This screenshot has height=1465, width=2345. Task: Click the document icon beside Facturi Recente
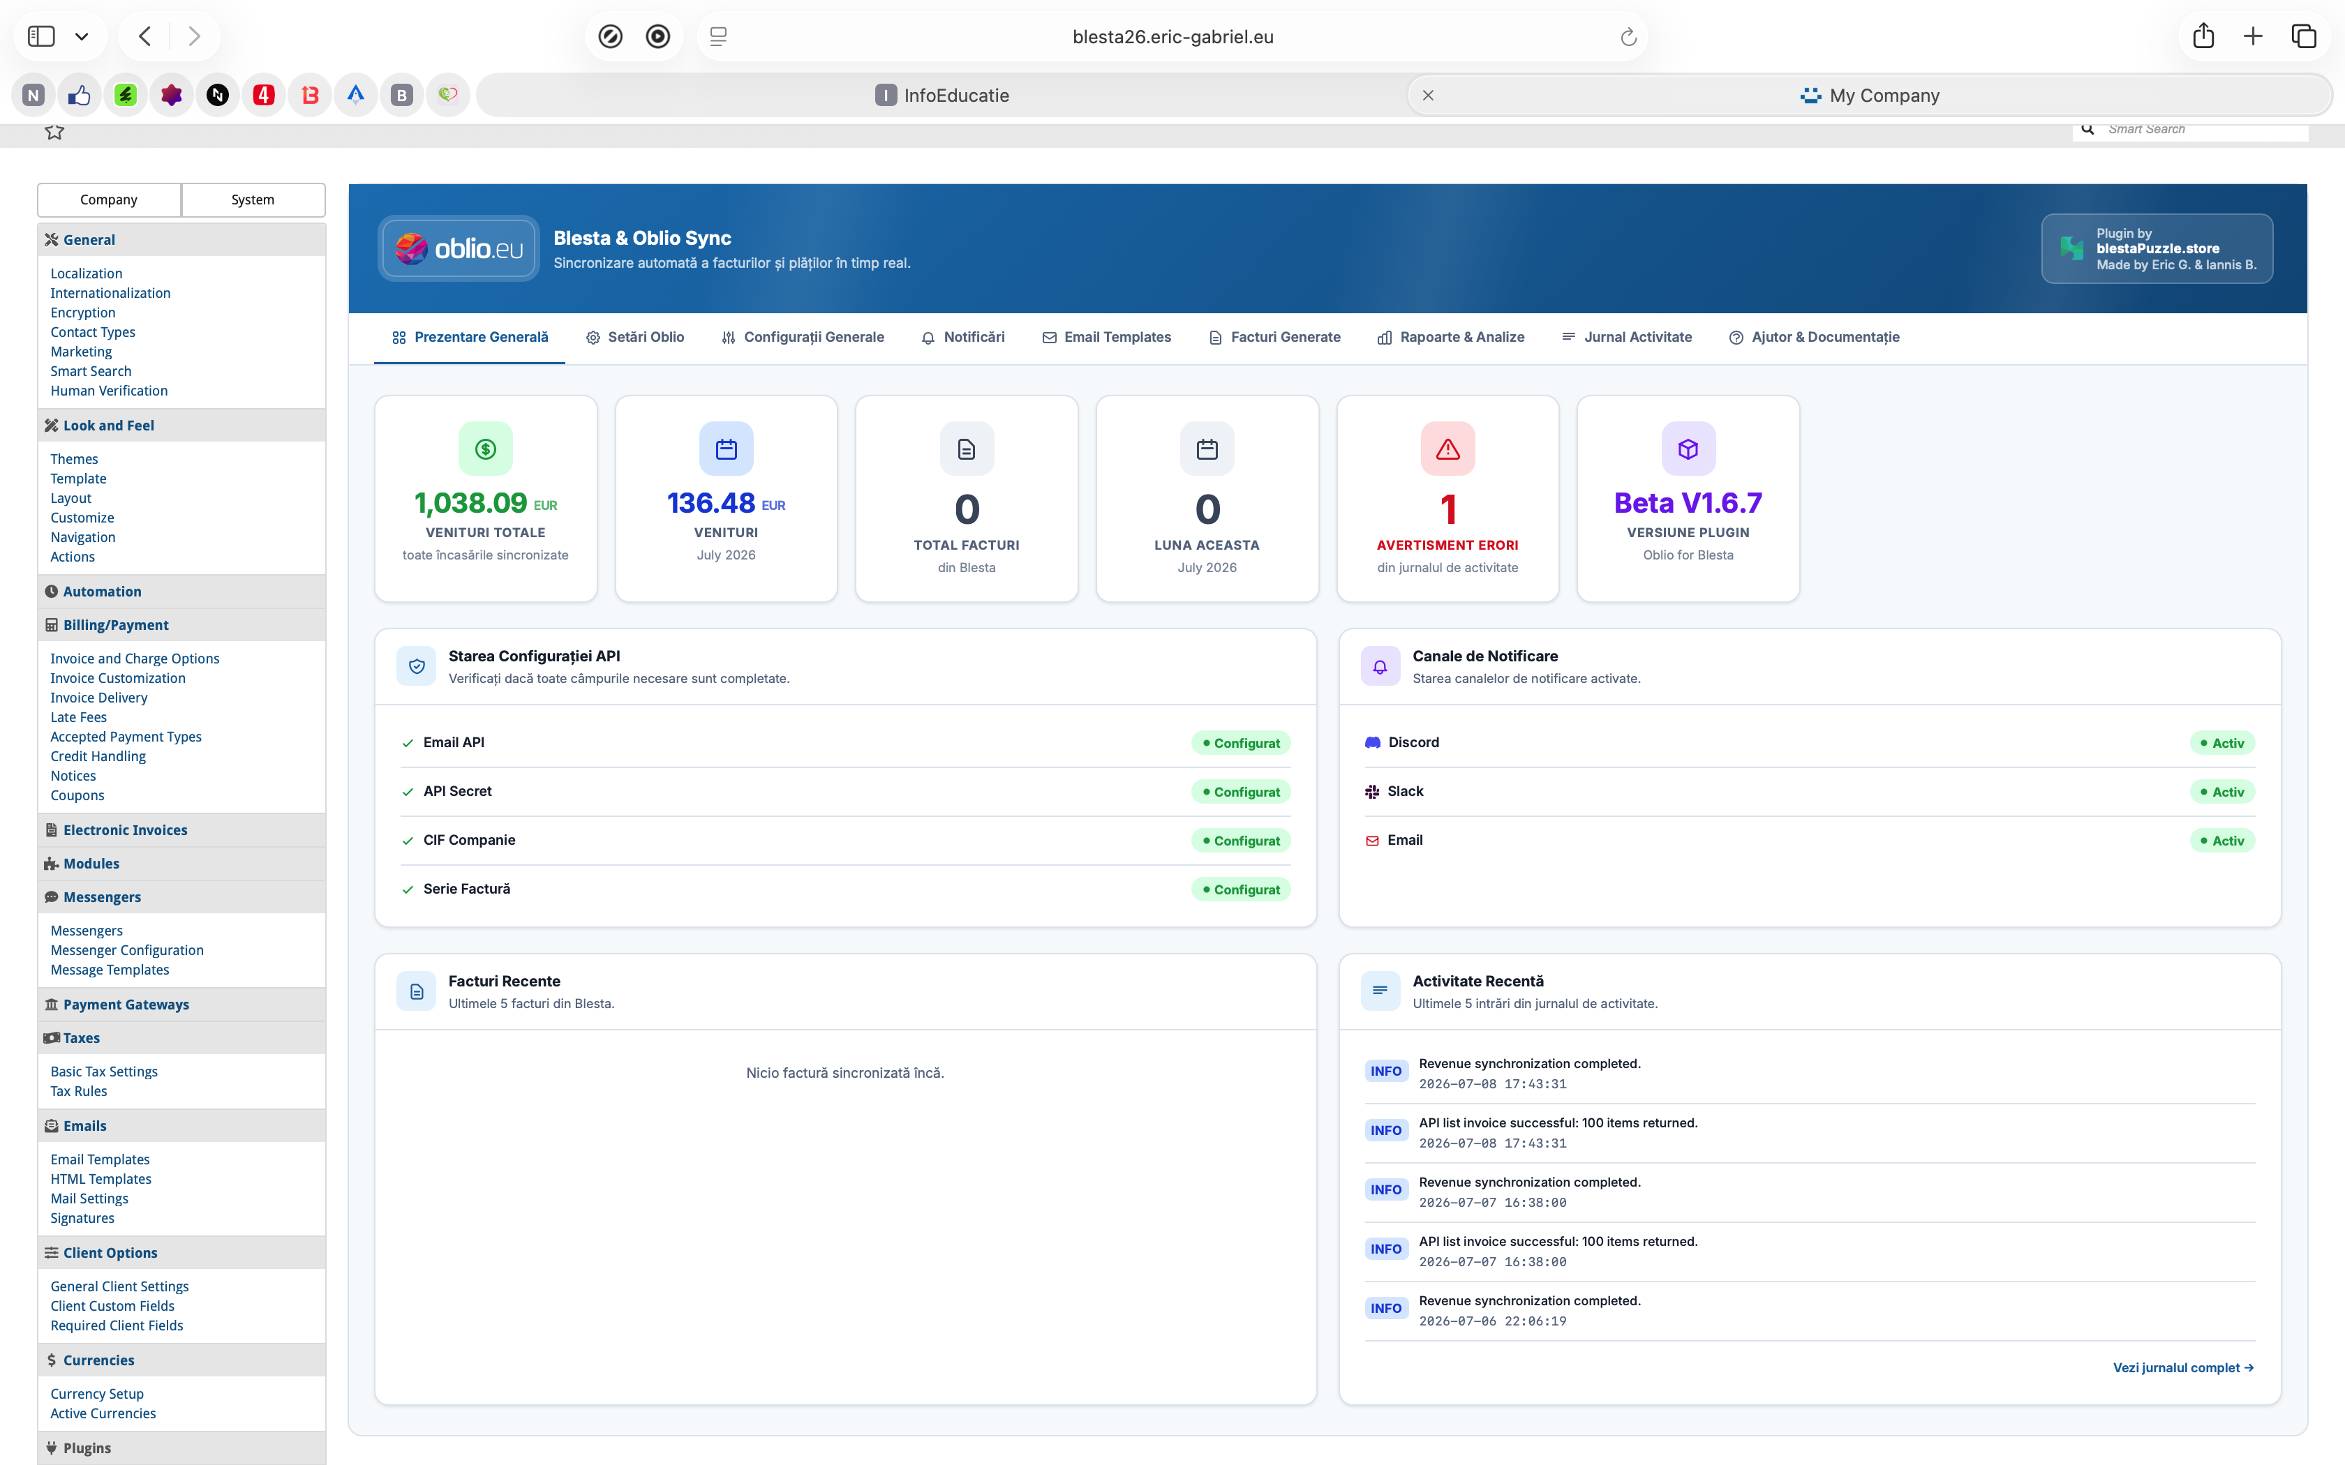click(x=417, y=991)
